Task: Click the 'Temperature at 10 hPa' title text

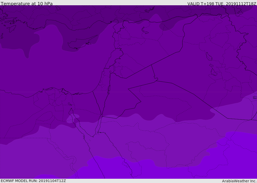Action: tap(27, 4)
